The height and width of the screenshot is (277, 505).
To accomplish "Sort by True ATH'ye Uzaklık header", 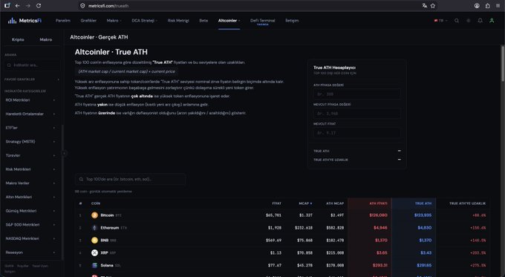I will pyautogui.click(x=467, y=203).
